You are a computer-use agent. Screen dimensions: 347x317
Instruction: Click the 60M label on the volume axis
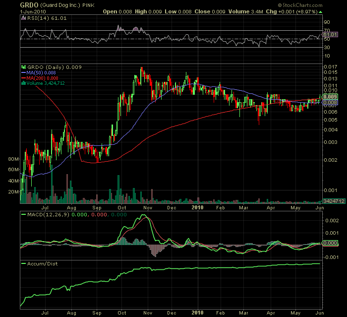click(x=13, y=170)
